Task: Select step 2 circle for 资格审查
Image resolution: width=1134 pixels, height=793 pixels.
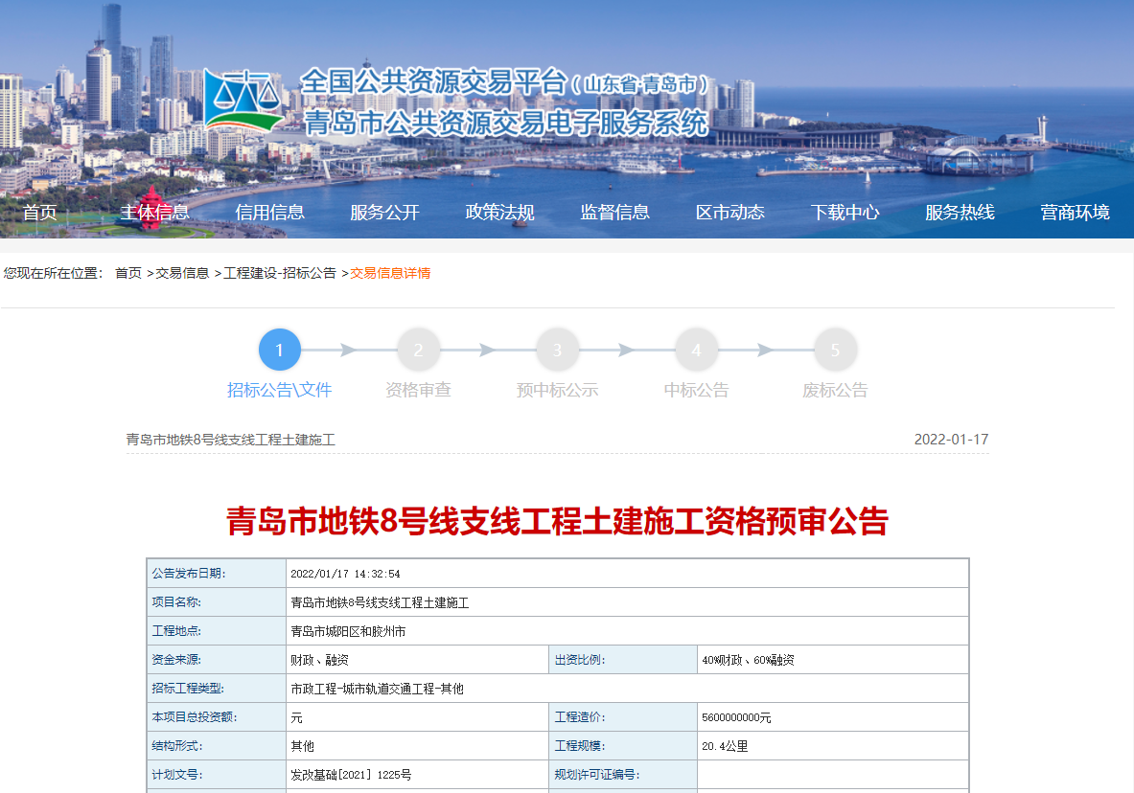Action: click(418, 351)
